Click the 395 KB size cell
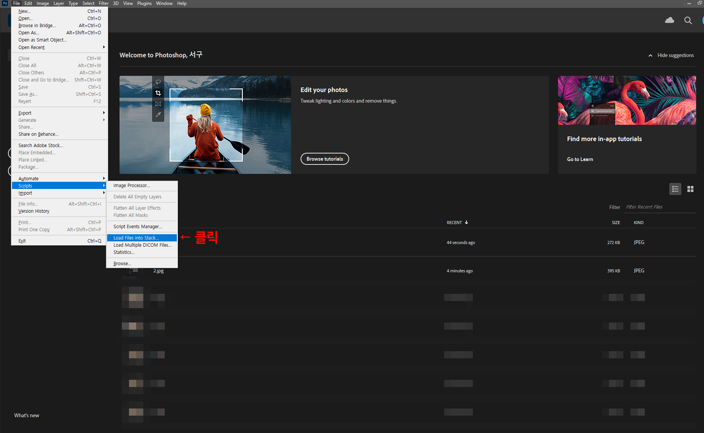 [614, 271]
